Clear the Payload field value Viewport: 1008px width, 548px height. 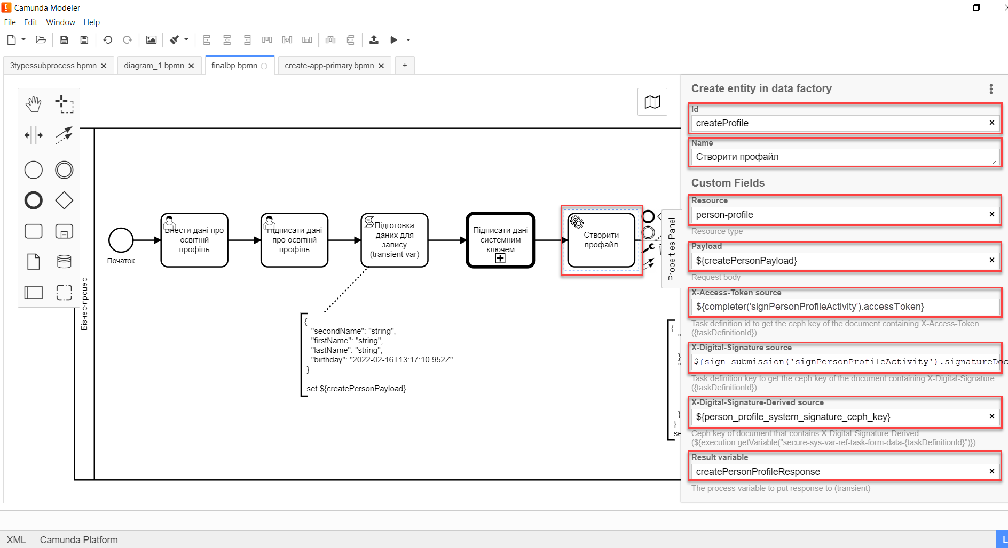click(992, 260)
